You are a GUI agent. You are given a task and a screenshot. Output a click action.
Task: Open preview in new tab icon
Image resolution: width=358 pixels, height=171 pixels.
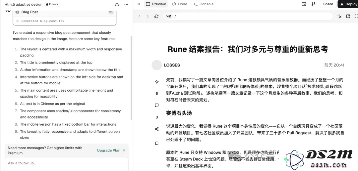[348, 16]
